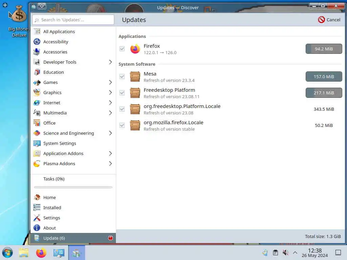This screenshot has height=260, width=347.
Task: Click the Firefox app icon in updates list
Action: [135, 49]
